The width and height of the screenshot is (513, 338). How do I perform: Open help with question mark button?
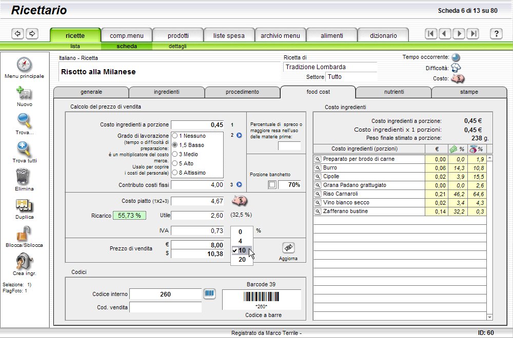point(496,33)
